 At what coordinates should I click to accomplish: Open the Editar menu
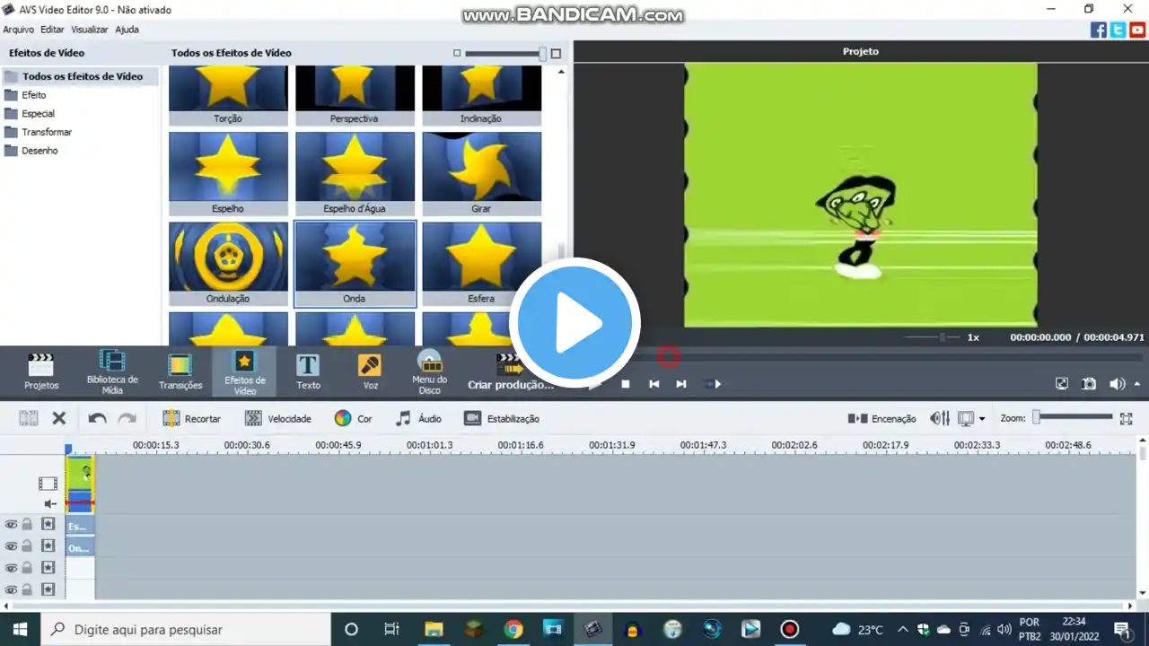(x=52, y=30)
